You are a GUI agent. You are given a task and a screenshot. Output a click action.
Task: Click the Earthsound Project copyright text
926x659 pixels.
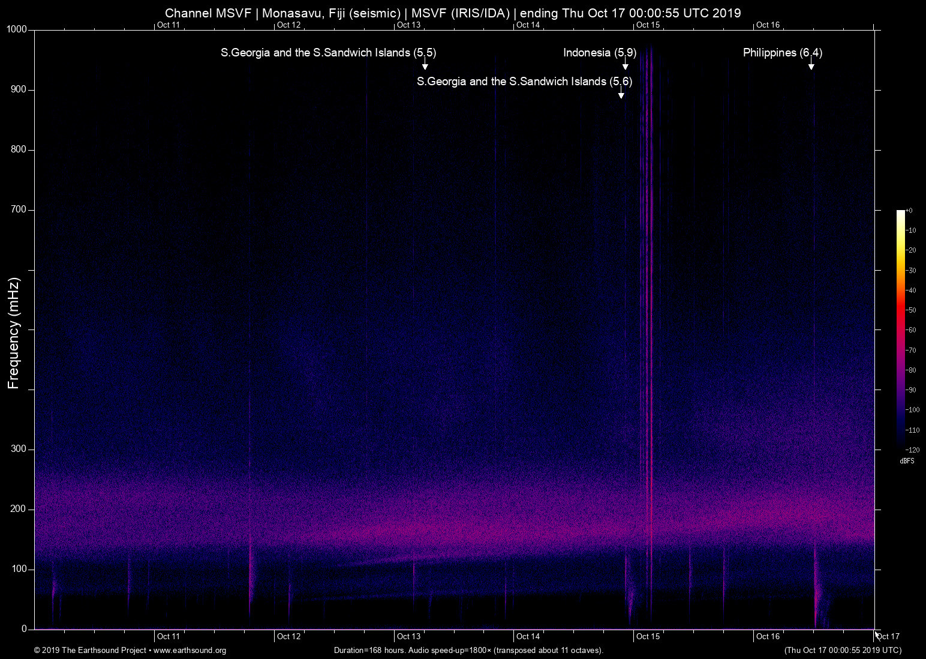[90, 651]
